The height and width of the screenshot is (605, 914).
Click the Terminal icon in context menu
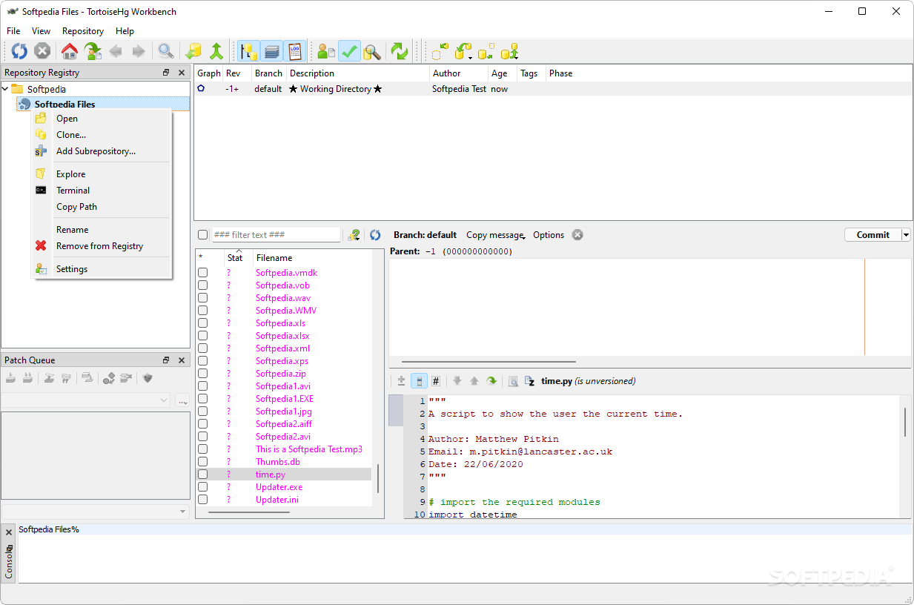pos(41,191)
